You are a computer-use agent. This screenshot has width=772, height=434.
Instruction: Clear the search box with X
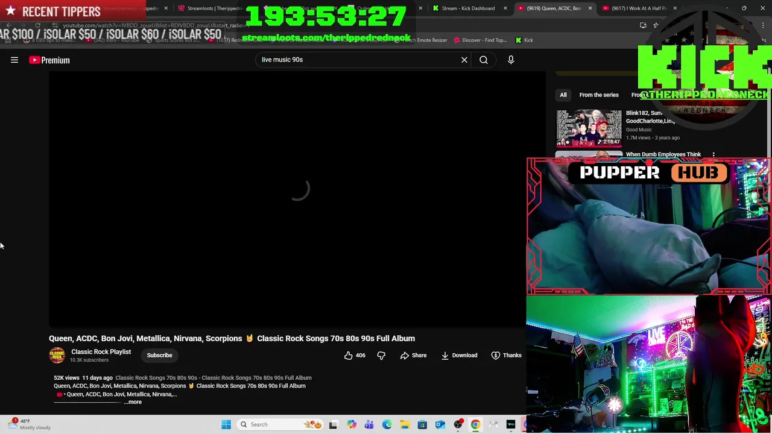(464, 60)
